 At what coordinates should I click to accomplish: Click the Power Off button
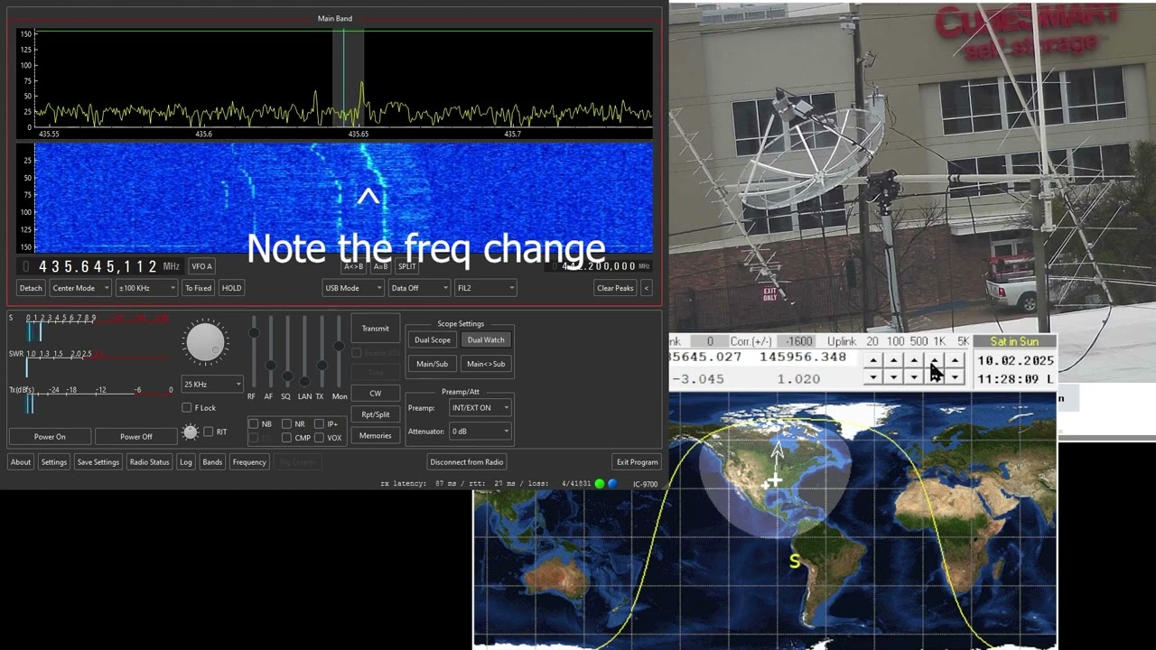pyautogui.click(x=136, y=437)
